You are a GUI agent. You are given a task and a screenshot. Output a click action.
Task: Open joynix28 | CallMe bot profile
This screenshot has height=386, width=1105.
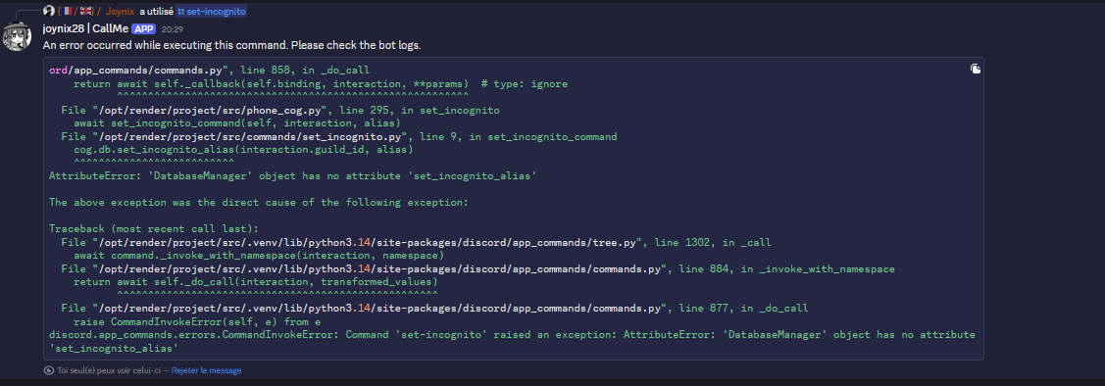[x=85, y=28]
